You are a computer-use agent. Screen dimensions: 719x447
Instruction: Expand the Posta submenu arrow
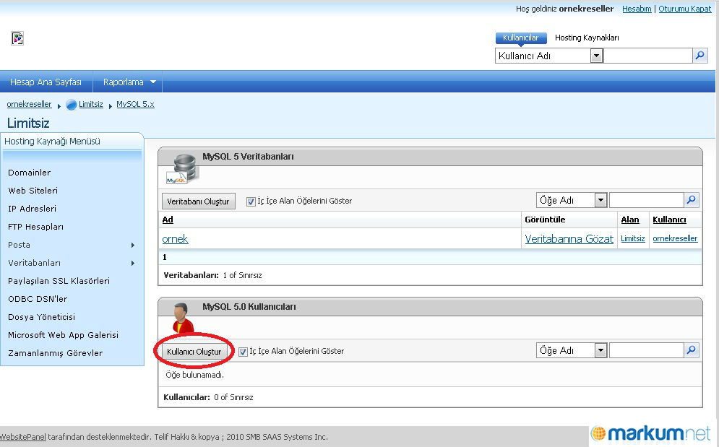133,246
